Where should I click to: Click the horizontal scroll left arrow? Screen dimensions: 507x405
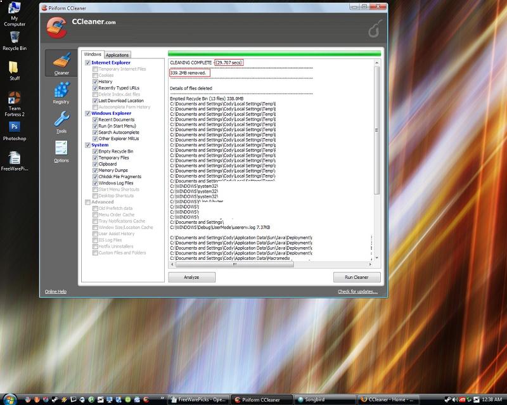(172, 264)
